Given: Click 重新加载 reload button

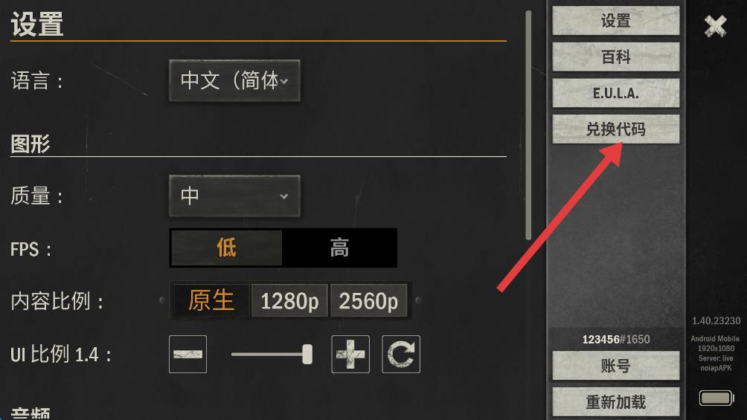Looking at the screenshot, I should pos(615,401).
